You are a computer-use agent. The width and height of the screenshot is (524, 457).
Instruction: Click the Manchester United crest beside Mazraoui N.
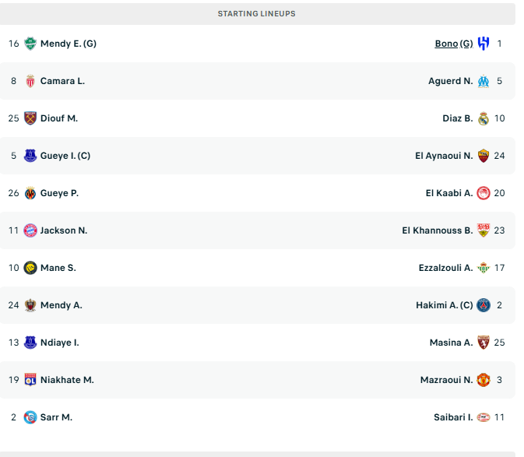(x=484, y=380)
